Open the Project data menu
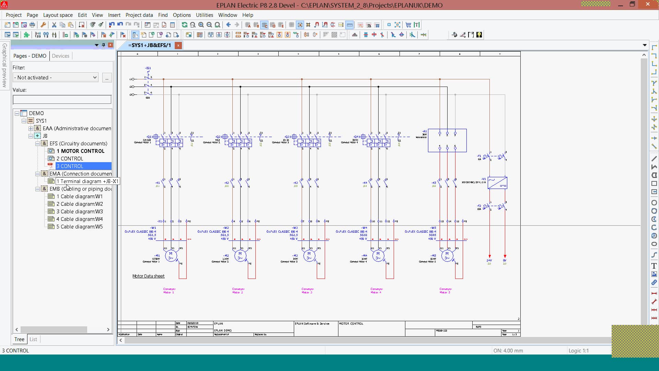 point(139,15)
